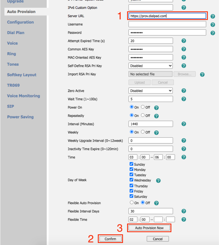Select Weekly 'Off' radio button

(143, 132)
